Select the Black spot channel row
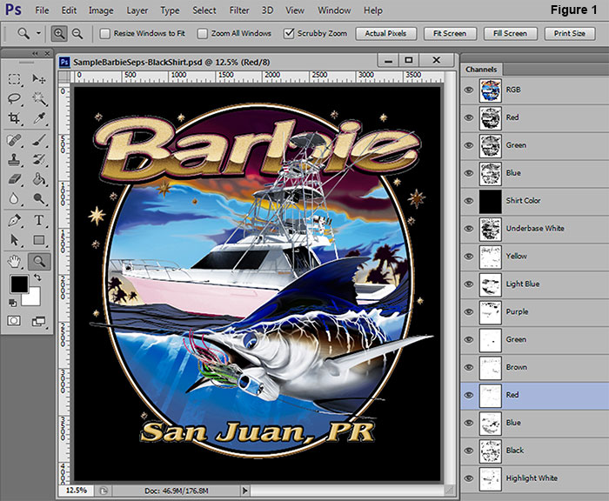The width and height of the screenshot is (609, 501). [x=535, y=451]
